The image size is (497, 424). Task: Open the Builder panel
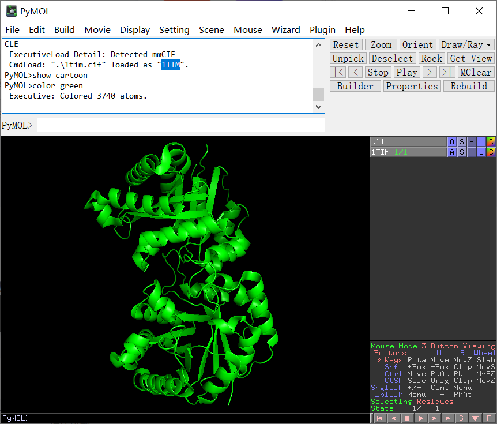355,87
